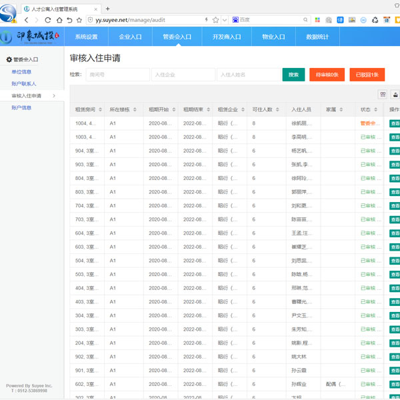Click the 待审核0条 orange button
Screen dimensions: 400x400
tap(326, 75)
